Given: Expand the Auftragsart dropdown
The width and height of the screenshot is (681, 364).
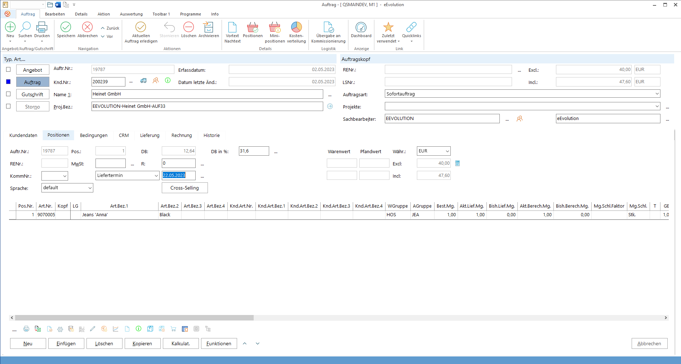Looking at the screenshot, I should pos(657,94).
